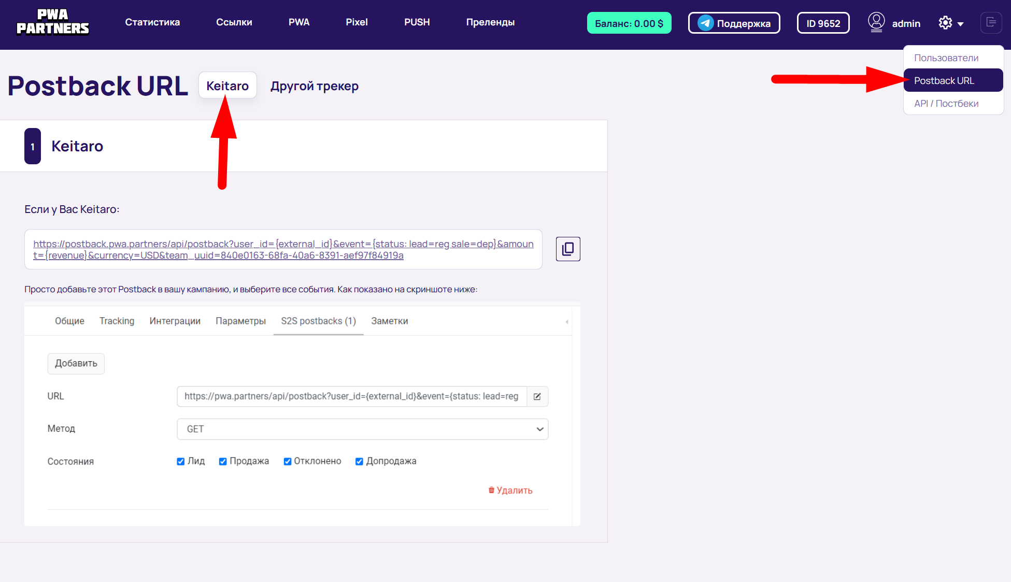Click the edit icon beside URL field
Viewport: 1011px width, 582px height.
click(x=537, y=396)
